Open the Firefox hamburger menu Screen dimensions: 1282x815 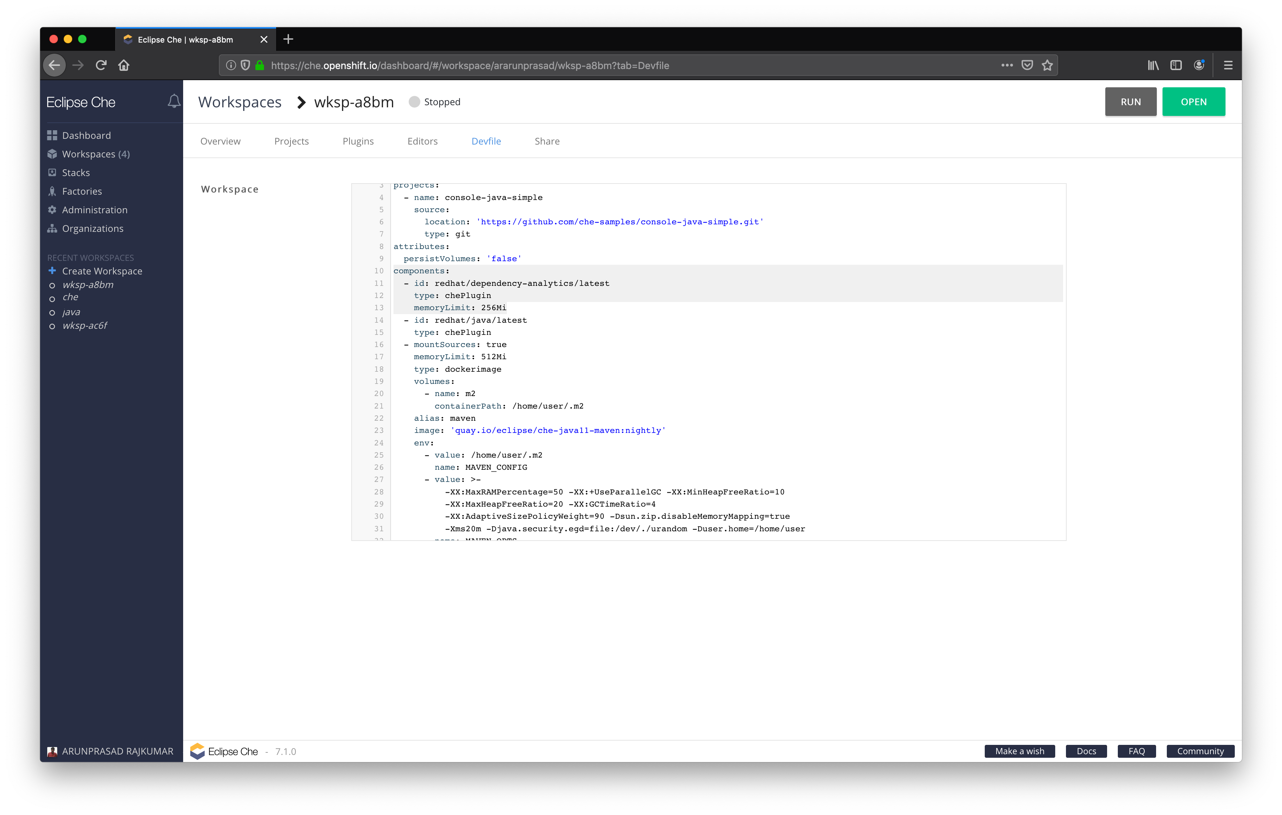coord(1228,65)
